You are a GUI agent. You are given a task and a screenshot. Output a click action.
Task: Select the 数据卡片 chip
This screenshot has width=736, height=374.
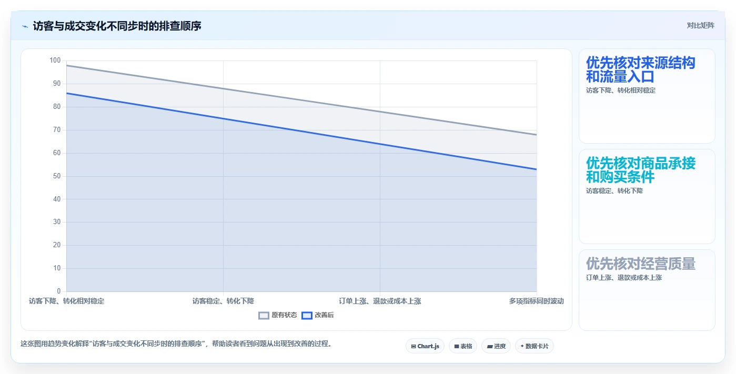[535, 346]
